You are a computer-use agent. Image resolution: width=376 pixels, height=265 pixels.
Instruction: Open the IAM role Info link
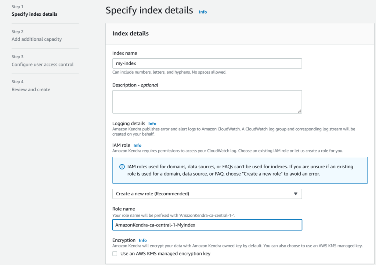tap(137, 145)
